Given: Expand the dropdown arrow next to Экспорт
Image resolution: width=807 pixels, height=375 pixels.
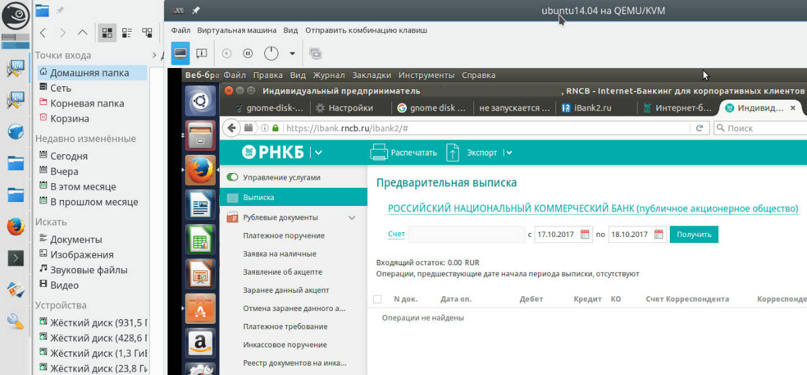Looking at the screenshot, I should click(x=509, y=153).
